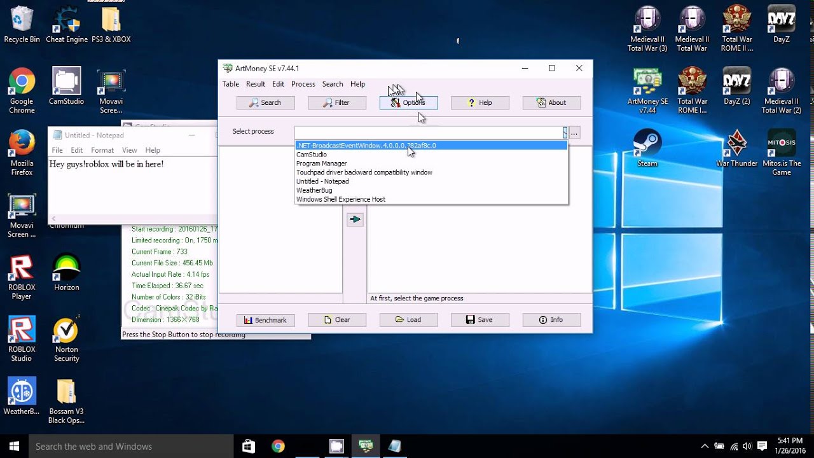Open Horizon desktop shortcut

click(67, 272)
